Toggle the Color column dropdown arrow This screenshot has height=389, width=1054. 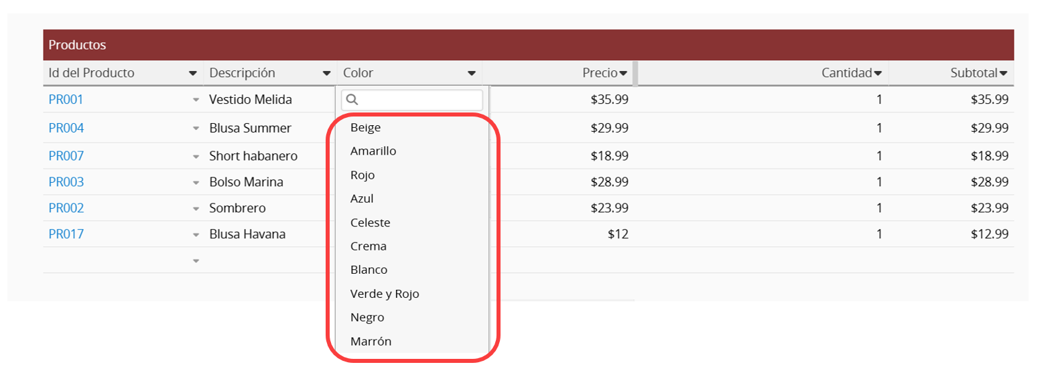(x=472, y=74)
